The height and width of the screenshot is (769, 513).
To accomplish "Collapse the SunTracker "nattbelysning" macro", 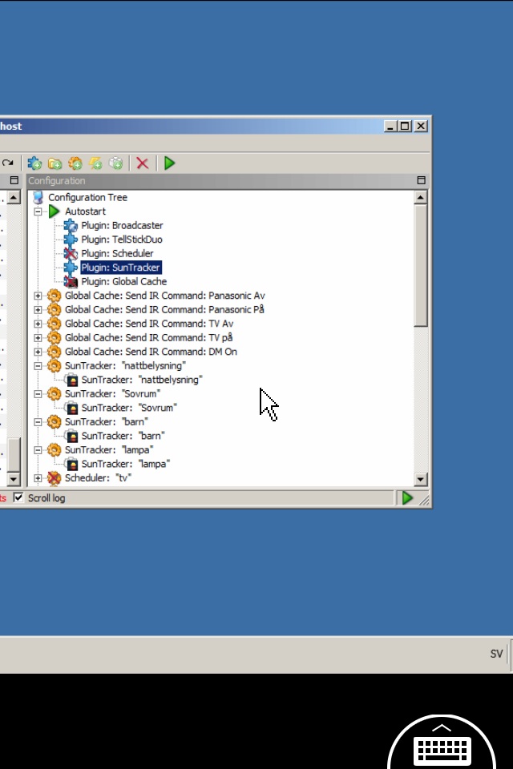I will tap(38, 366).
